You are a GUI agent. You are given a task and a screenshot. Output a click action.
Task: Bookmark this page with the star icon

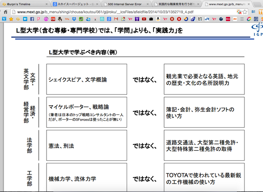tap(245, 12)
